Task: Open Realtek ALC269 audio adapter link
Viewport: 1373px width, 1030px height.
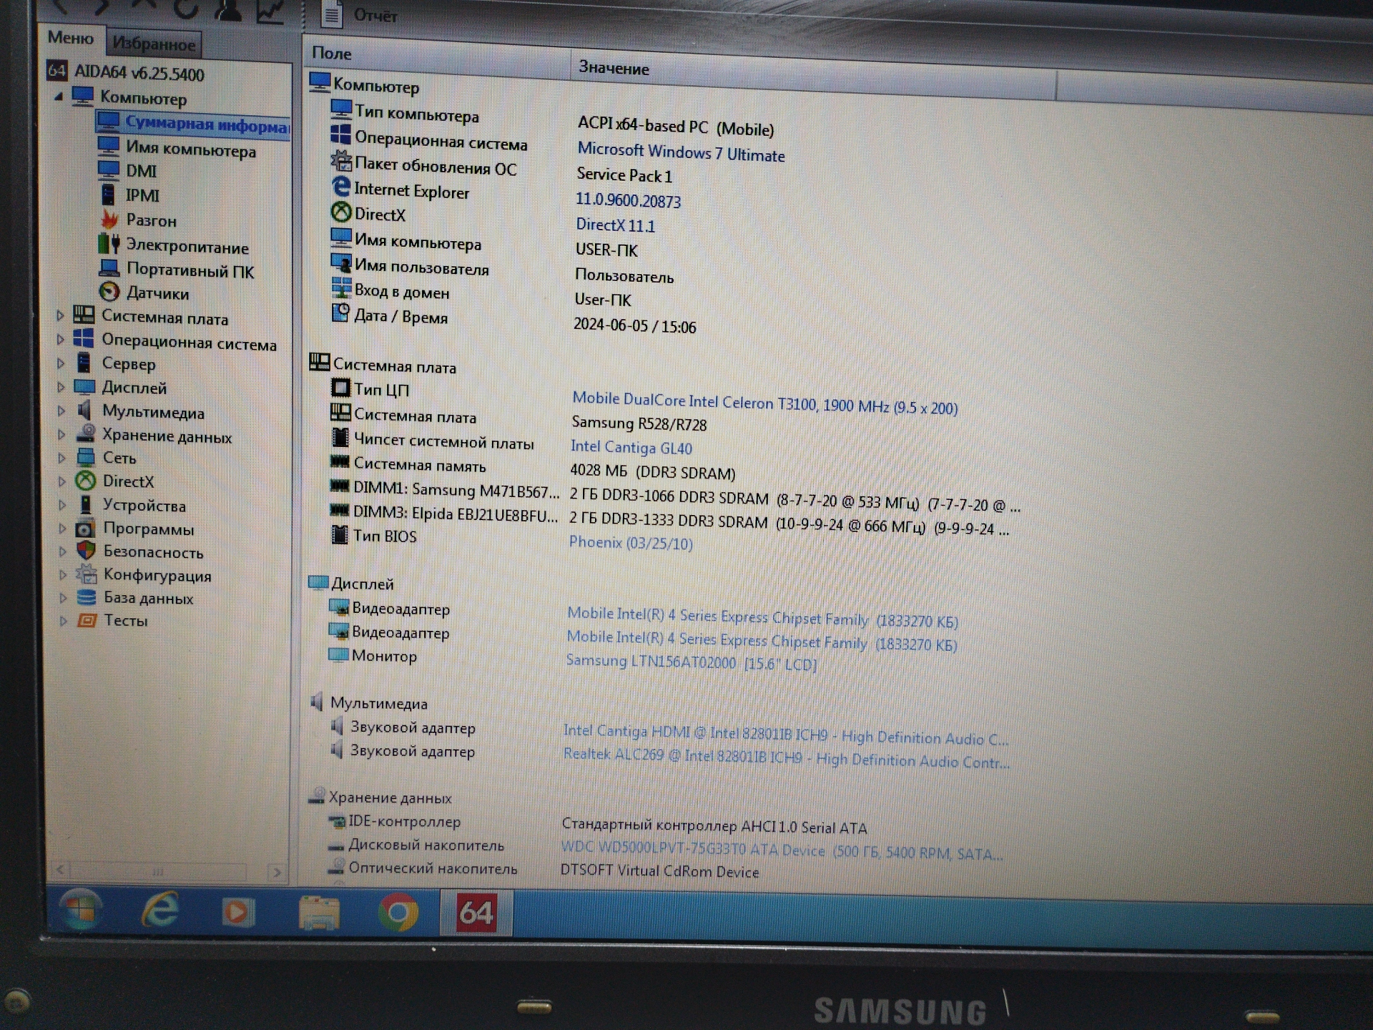Action: coord(787,759)
